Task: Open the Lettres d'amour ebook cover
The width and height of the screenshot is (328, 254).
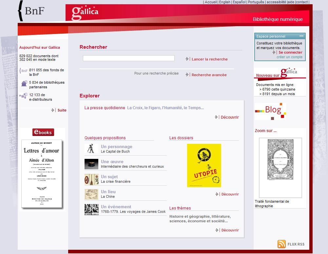Action: coord(42,174)
